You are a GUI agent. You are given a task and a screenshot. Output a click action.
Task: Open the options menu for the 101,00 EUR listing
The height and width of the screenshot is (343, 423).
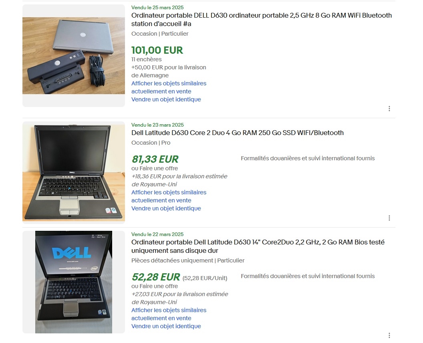pyautogui.click(x=389, y=109)
